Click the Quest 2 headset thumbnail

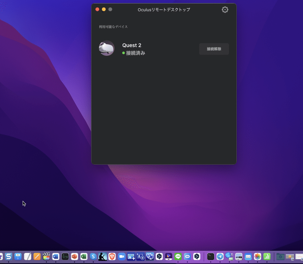coord(106,48)
